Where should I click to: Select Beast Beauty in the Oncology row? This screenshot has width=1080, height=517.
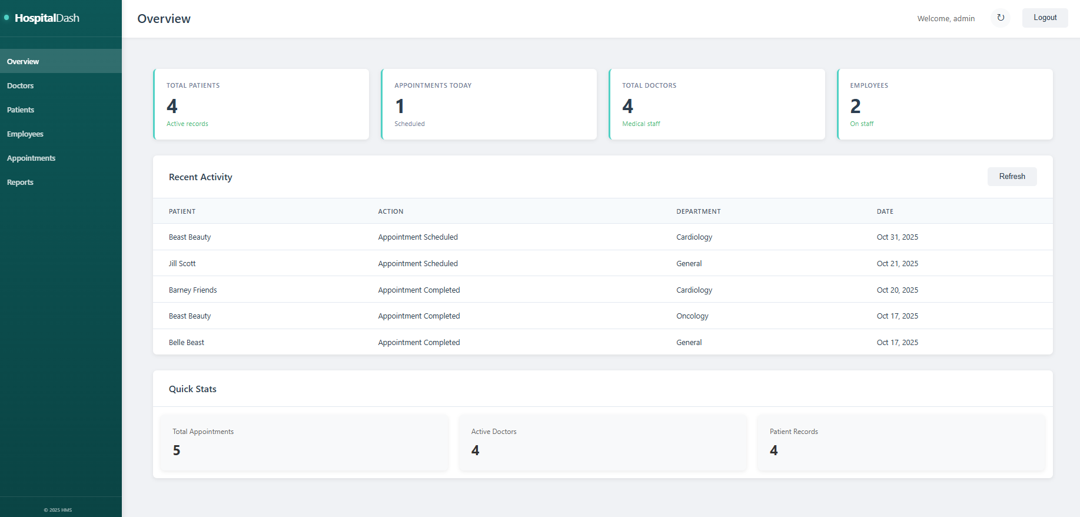click(190, 316)
